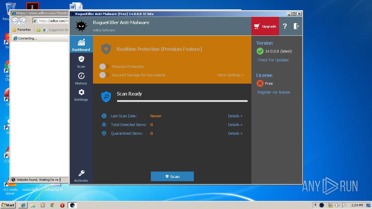Click Check For Updates link
Screen dimensions: 372x209
(x=273, y=60)
